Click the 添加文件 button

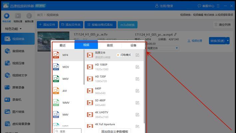(47, 25)
